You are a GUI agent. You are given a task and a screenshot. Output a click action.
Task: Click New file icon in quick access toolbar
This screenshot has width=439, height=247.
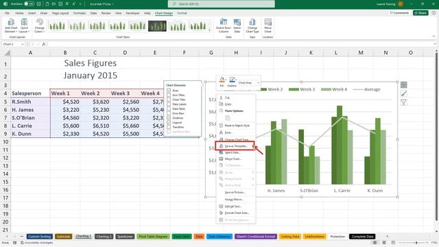(47, 4)
